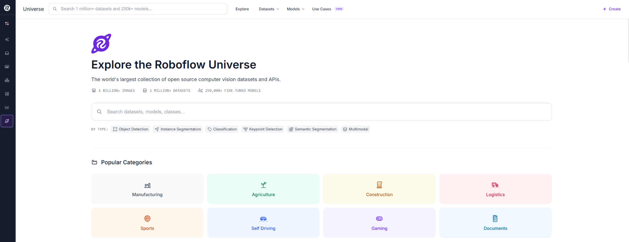Viewport: 629px width, 242px height.
Task: Focus the top search datasets and models field
Action: point(138,9)
